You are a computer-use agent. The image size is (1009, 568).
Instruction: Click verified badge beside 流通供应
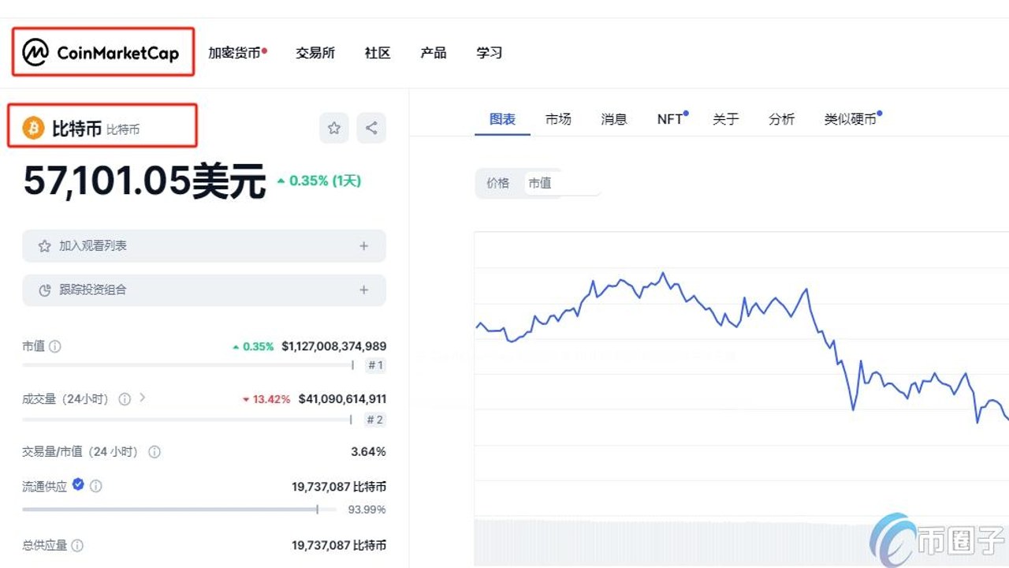point(78,485)
